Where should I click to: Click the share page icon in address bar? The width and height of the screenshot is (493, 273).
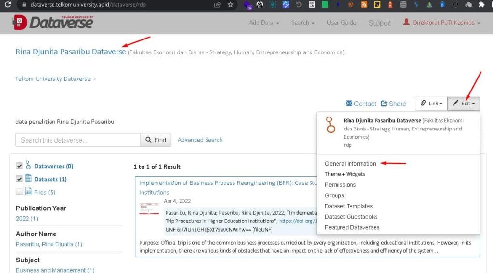[217, 5]
